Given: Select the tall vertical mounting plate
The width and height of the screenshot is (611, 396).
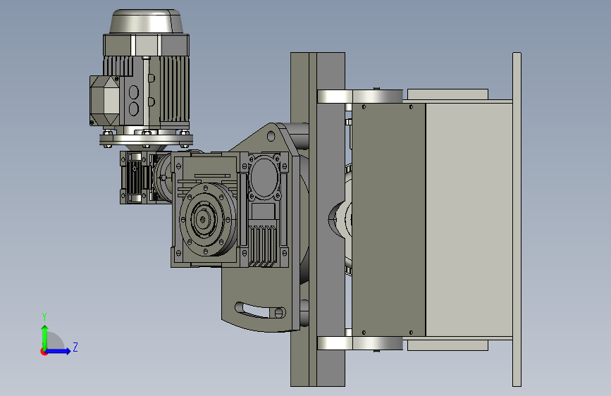Looking at the screenshot, I should click(318, 219).
